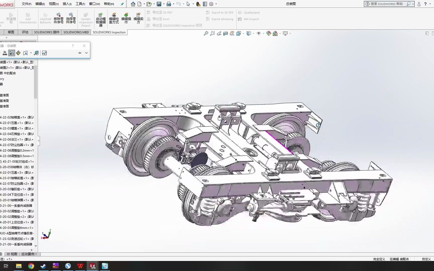The image size is (434, 271).
Task: Open the Display Style cube dropdown arrow
Action: (x=253, y=33)
